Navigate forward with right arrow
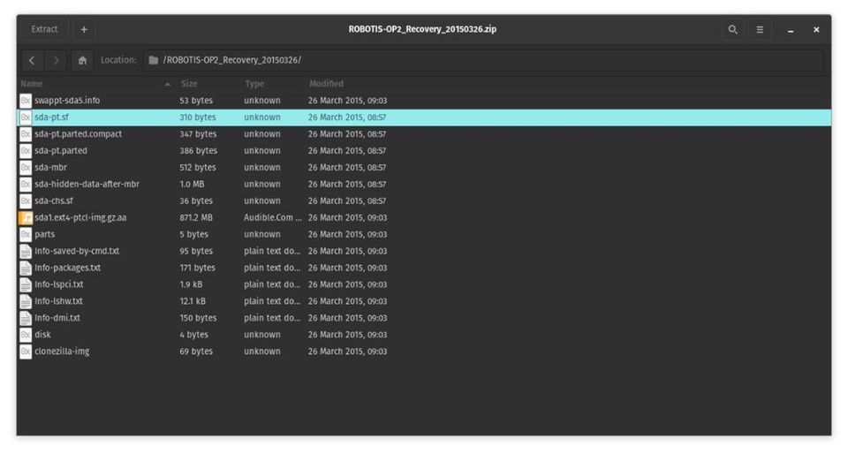 56,60
